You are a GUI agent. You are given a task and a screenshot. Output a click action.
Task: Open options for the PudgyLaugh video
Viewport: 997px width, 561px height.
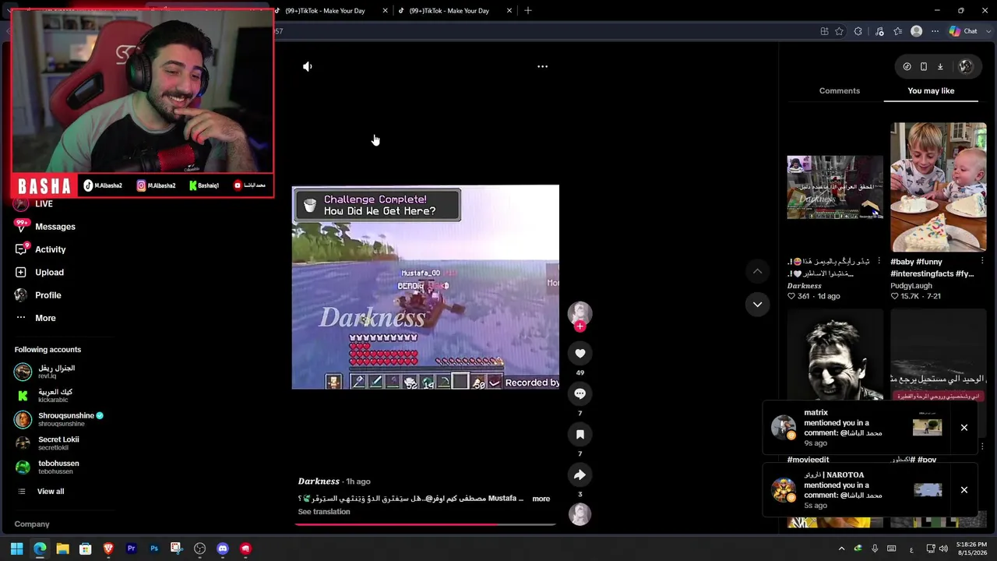[x=982, y=261]
